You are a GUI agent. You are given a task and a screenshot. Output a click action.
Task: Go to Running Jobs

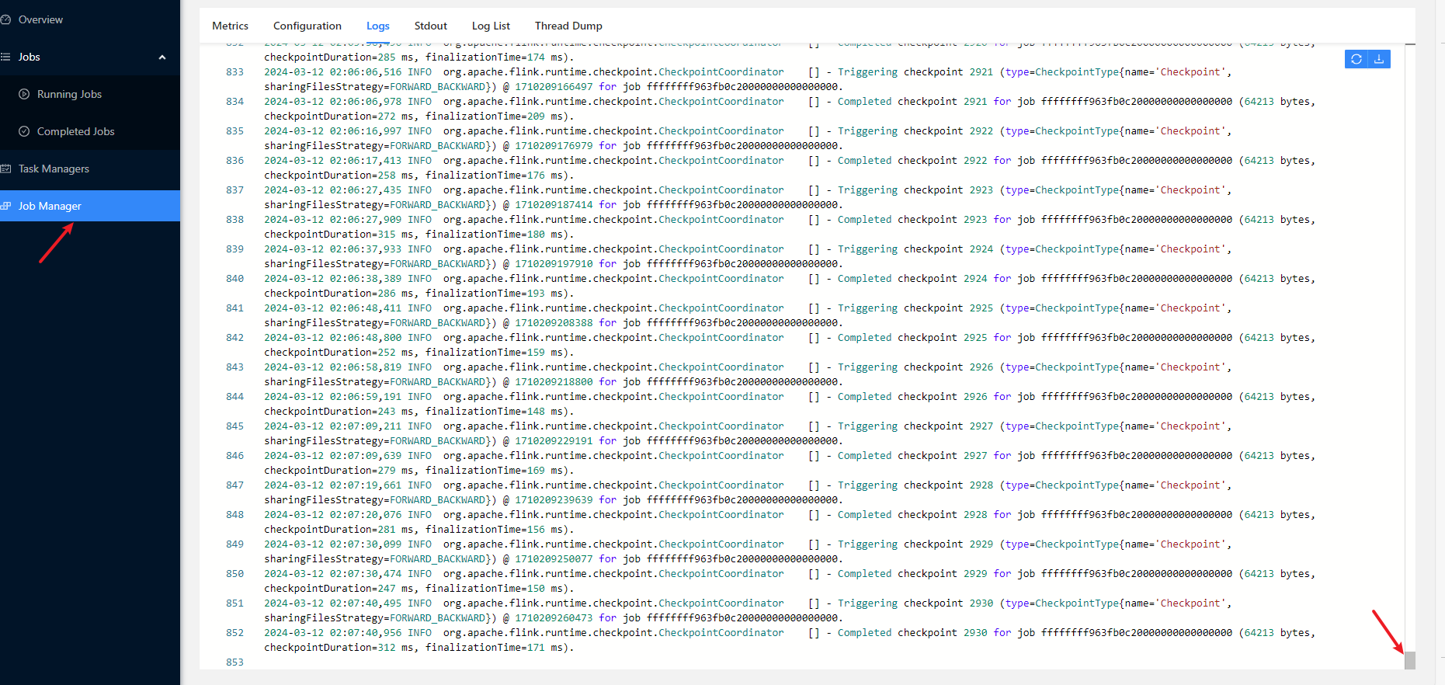pyautogui.click(x=90, y=94)
